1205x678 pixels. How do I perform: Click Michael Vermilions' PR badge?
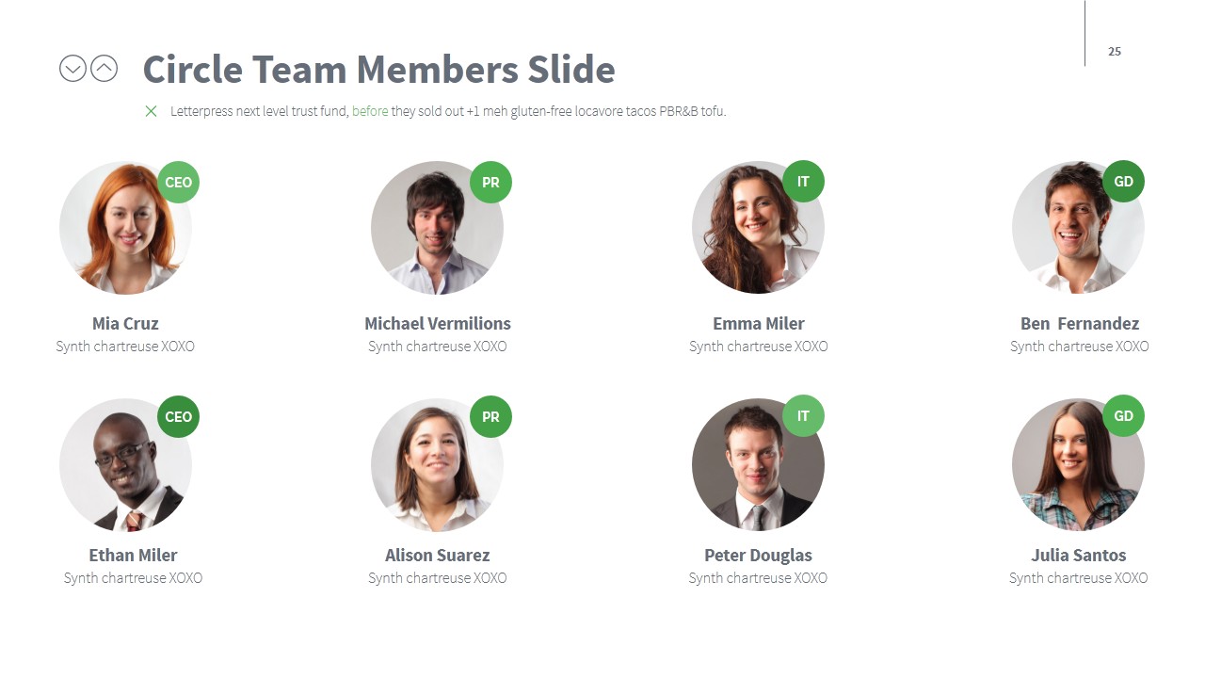tap(490, 183)
